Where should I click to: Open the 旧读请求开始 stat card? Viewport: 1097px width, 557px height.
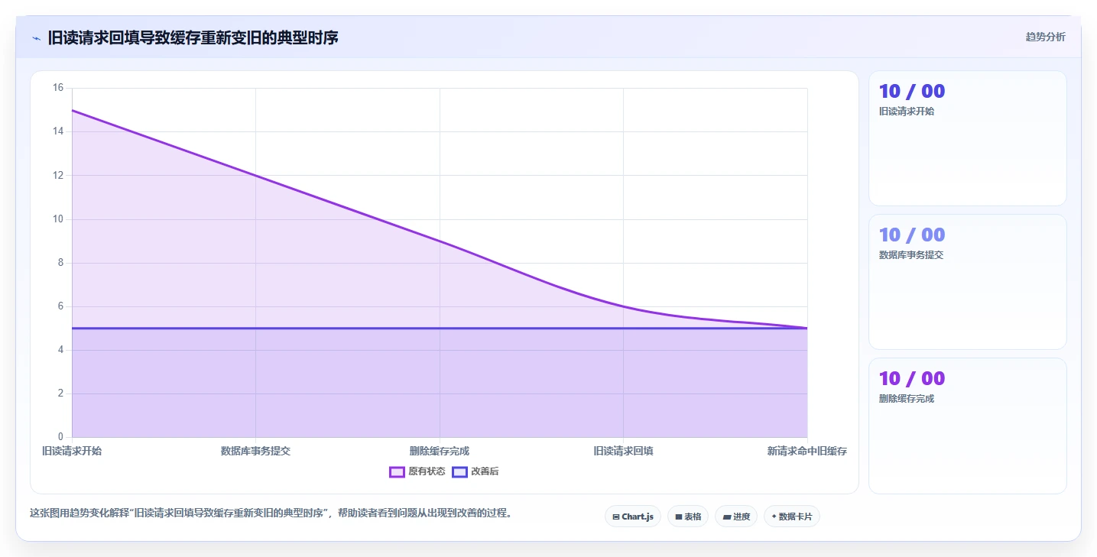coord(967,138)
